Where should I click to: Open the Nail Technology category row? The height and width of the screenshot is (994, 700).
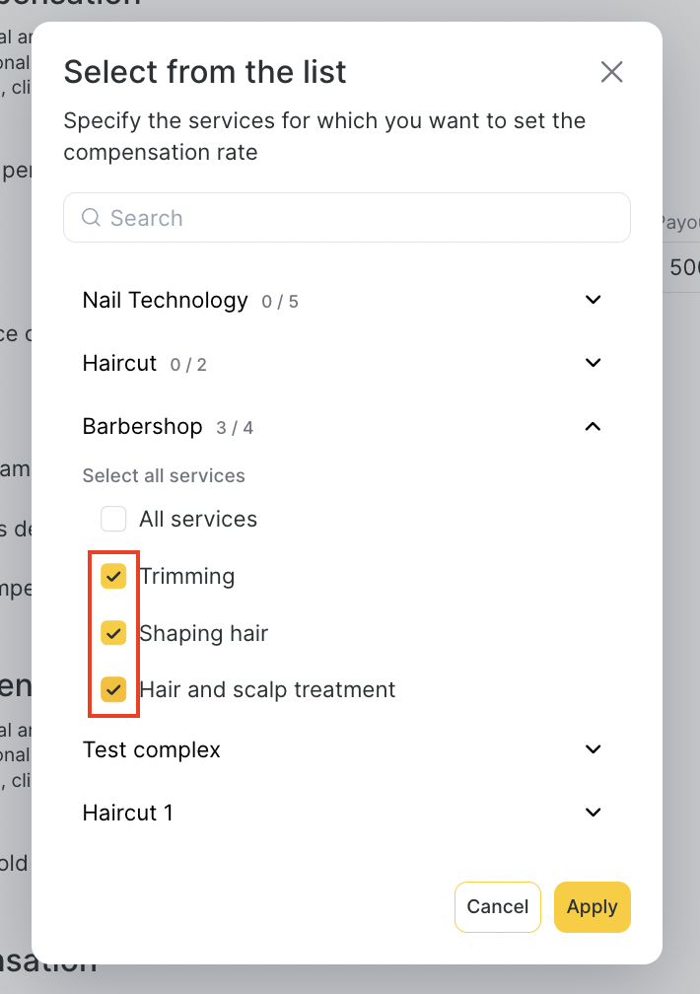click(165, 300)
